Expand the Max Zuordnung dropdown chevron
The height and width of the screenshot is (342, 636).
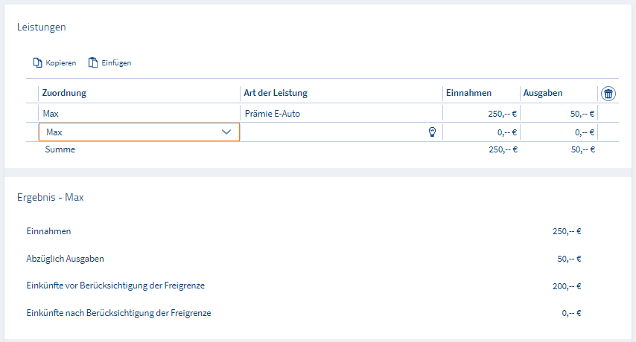click(226, 132)
